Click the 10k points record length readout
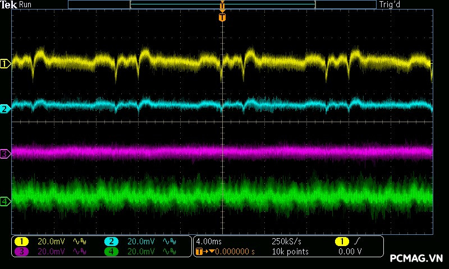Viewport: 449px width, 269px height. (x=290, y=252)
